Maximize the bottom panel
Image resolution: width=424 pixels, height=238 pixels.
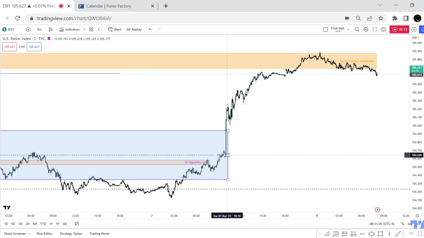pyautogui.click(x=420, y=234)
